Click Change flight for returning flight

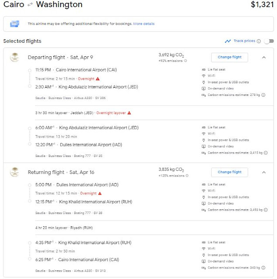229,172
